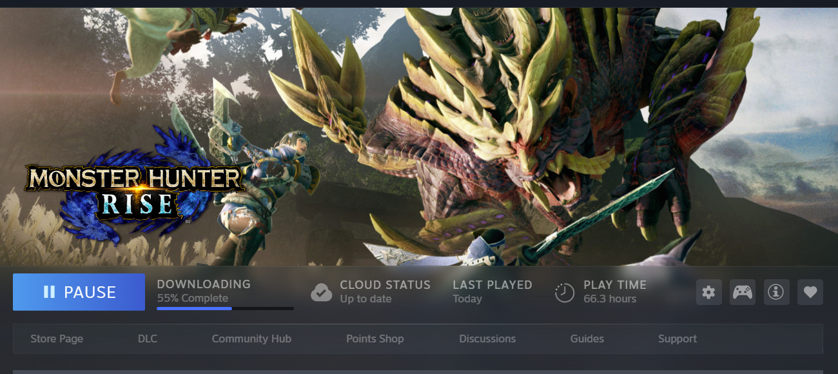Click the cloud status icon
This screenshot has height=374, width=838.
point(321,293)
